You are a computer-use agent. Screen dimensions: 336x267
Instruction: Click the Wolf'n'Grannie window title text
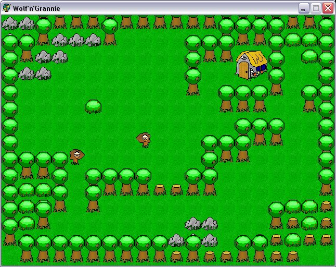[36, 8]
